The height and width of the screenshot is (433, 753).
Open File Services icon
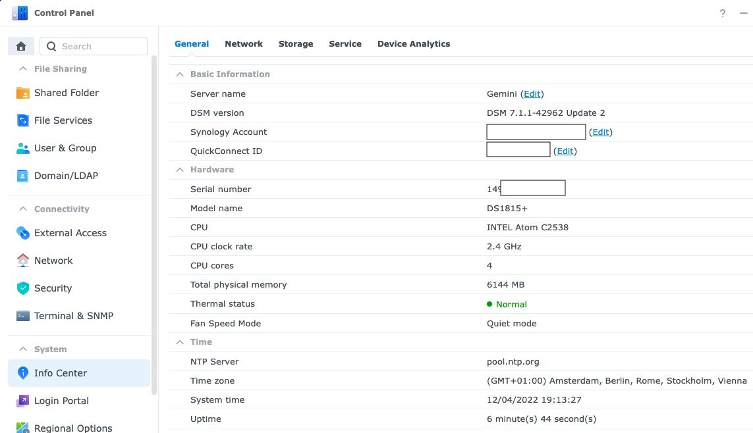(22, 120)
